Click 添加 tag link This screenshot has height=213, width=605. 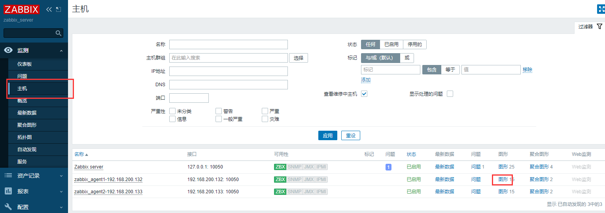[366, 80]
